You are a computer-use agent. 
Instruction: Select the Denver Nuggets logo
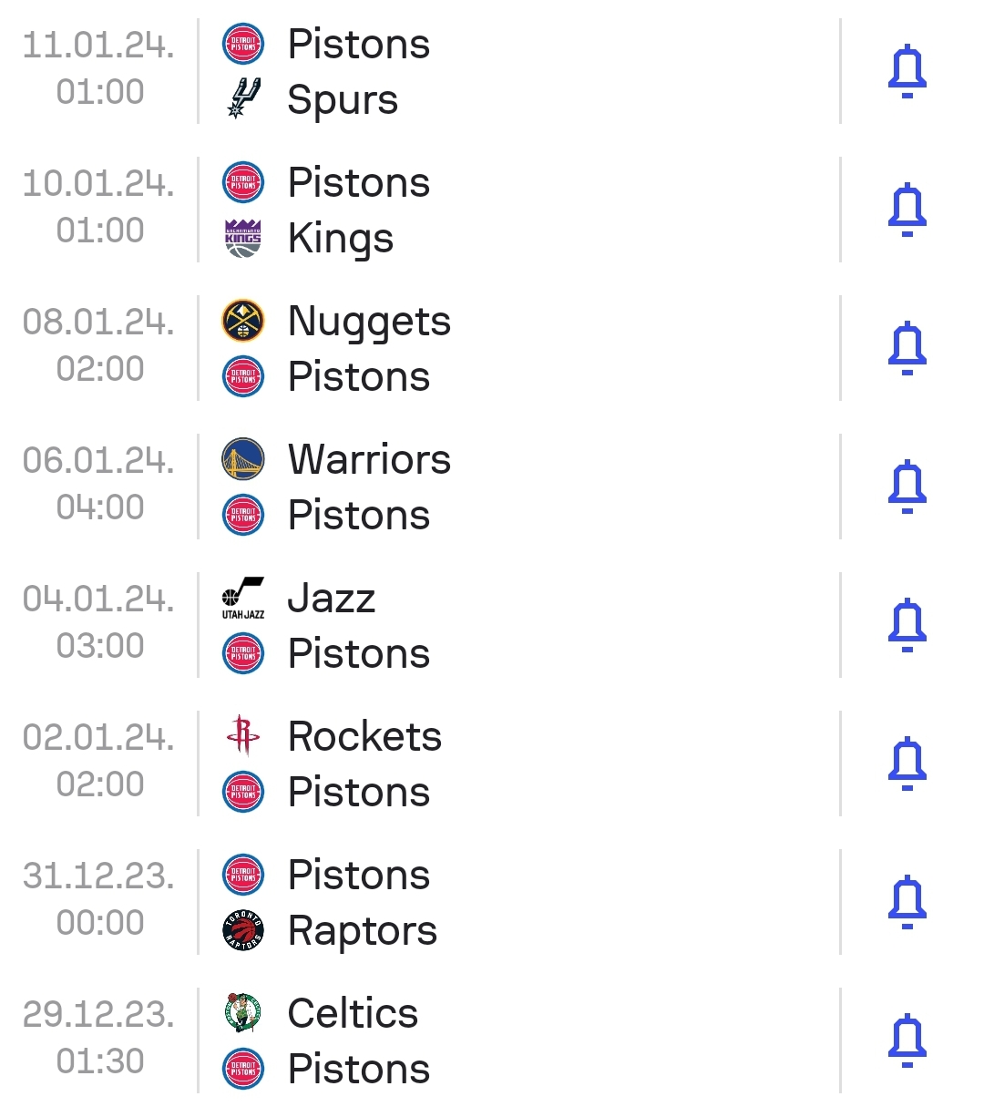pyautogui.click(x=243, y=321)
